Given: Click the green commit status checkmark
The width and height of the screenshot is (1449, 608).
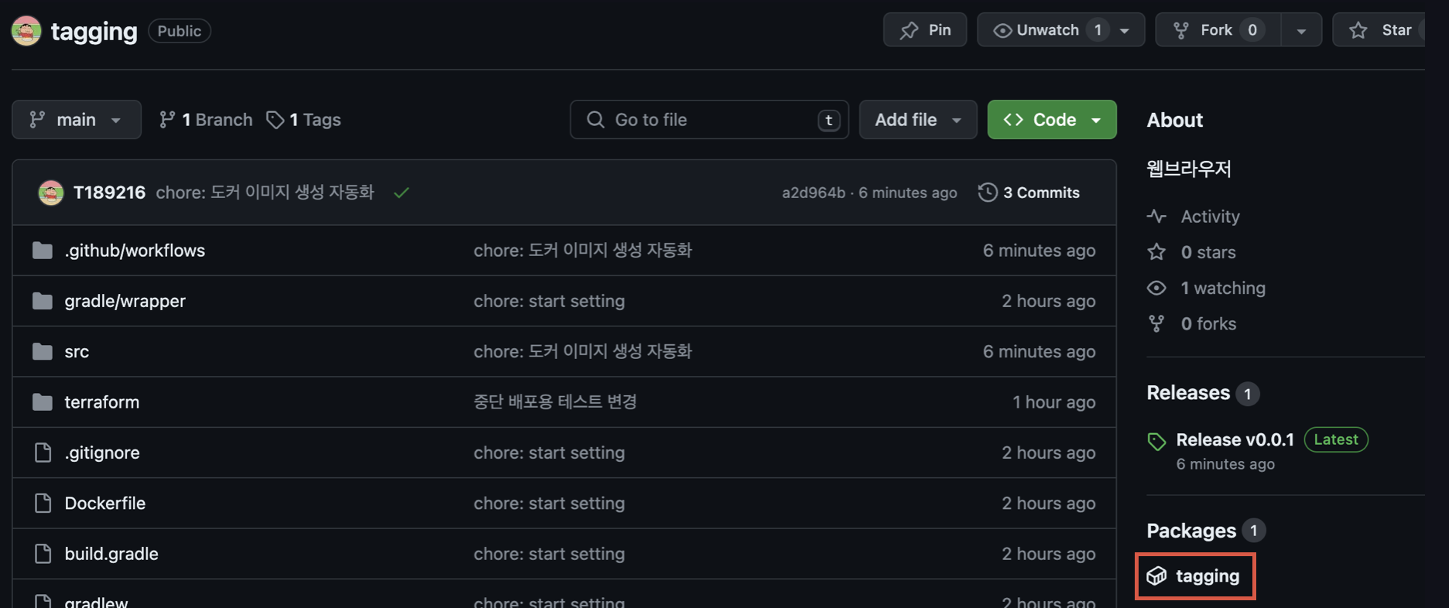Looking at the screenshot, I should click(x=401, y=193).
